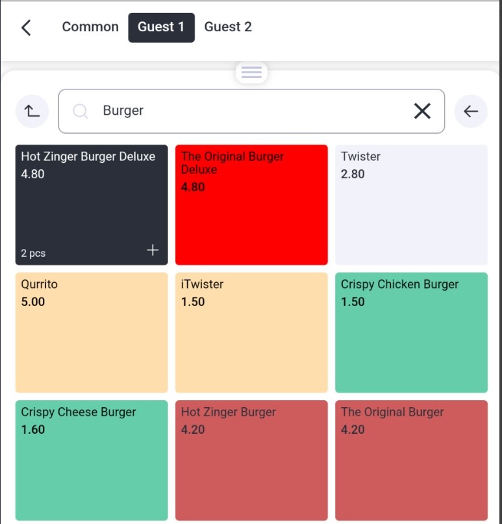502x524 pixels.
Task: Select Hot Zinger Burger for 4.20
Action: click(x=251, y=460)
